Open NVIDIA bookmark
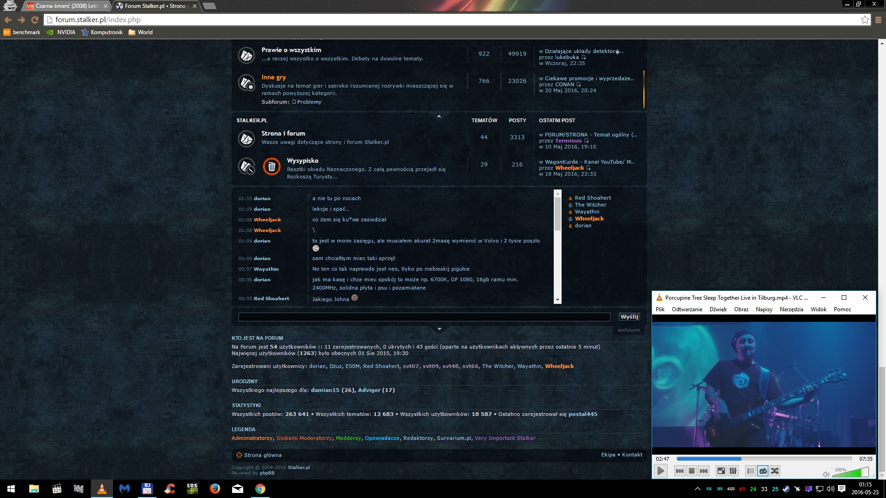The height and width of the screenshot is (498, 886). coord(61,32)
